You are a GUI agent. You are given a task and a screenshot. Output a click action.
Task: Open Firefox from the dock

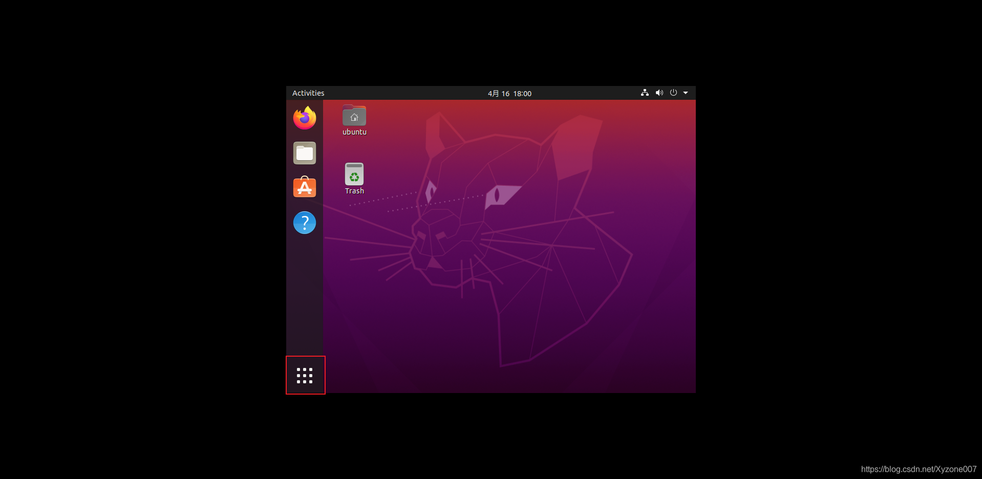305,118
